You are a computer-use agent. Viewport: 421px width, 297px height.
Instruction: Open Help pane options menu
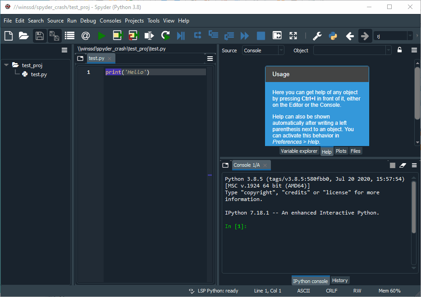[414, 50]
